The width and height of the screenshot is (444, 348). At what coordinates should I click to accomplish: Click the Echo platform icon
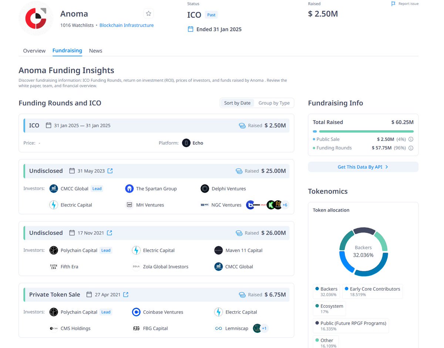(x=186, y=143)
